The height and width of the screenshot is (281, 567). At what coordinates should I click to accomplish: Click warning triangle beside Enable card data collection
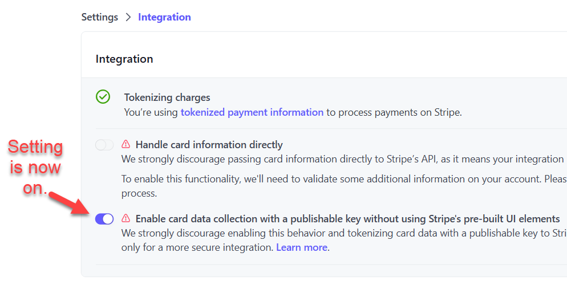[126, 218]
